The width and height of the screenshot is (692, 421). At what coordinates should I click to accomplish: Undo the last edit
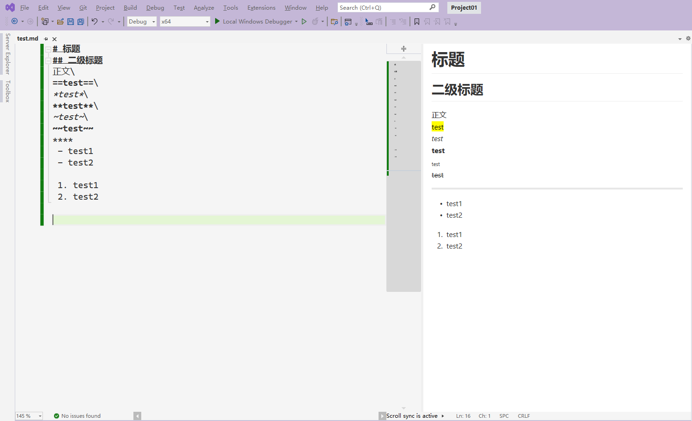tap(95, 21)
